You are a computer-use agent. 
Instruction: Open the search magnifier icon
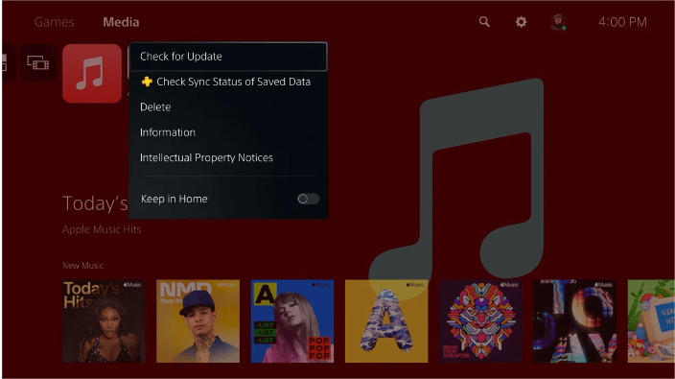[x=484, y=21]
